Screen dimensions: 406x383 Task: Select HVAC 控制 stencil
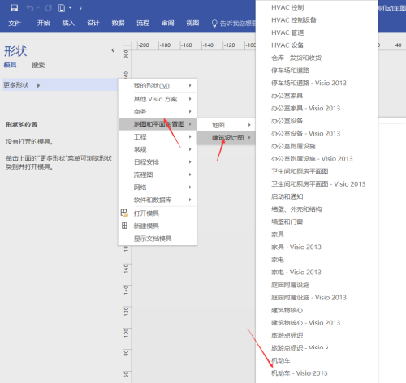point(287,7)
